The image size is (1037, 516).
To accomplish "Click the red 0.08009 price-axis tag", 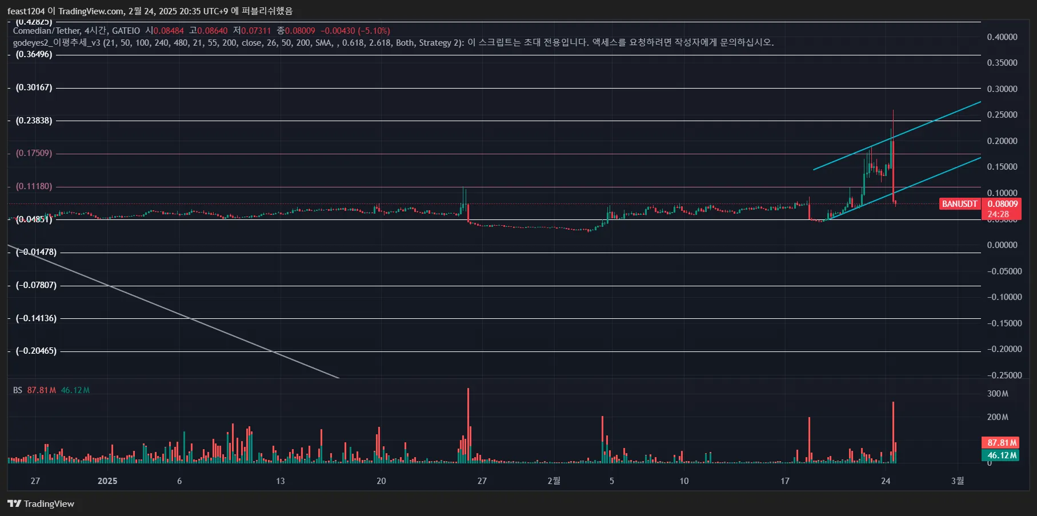I will [x=1003, y=203].
